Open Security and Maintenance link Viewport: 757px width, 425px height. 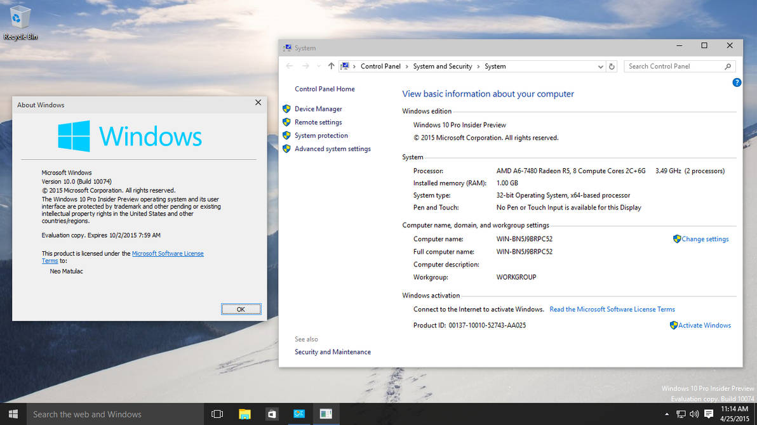click(x=333, y=351)
